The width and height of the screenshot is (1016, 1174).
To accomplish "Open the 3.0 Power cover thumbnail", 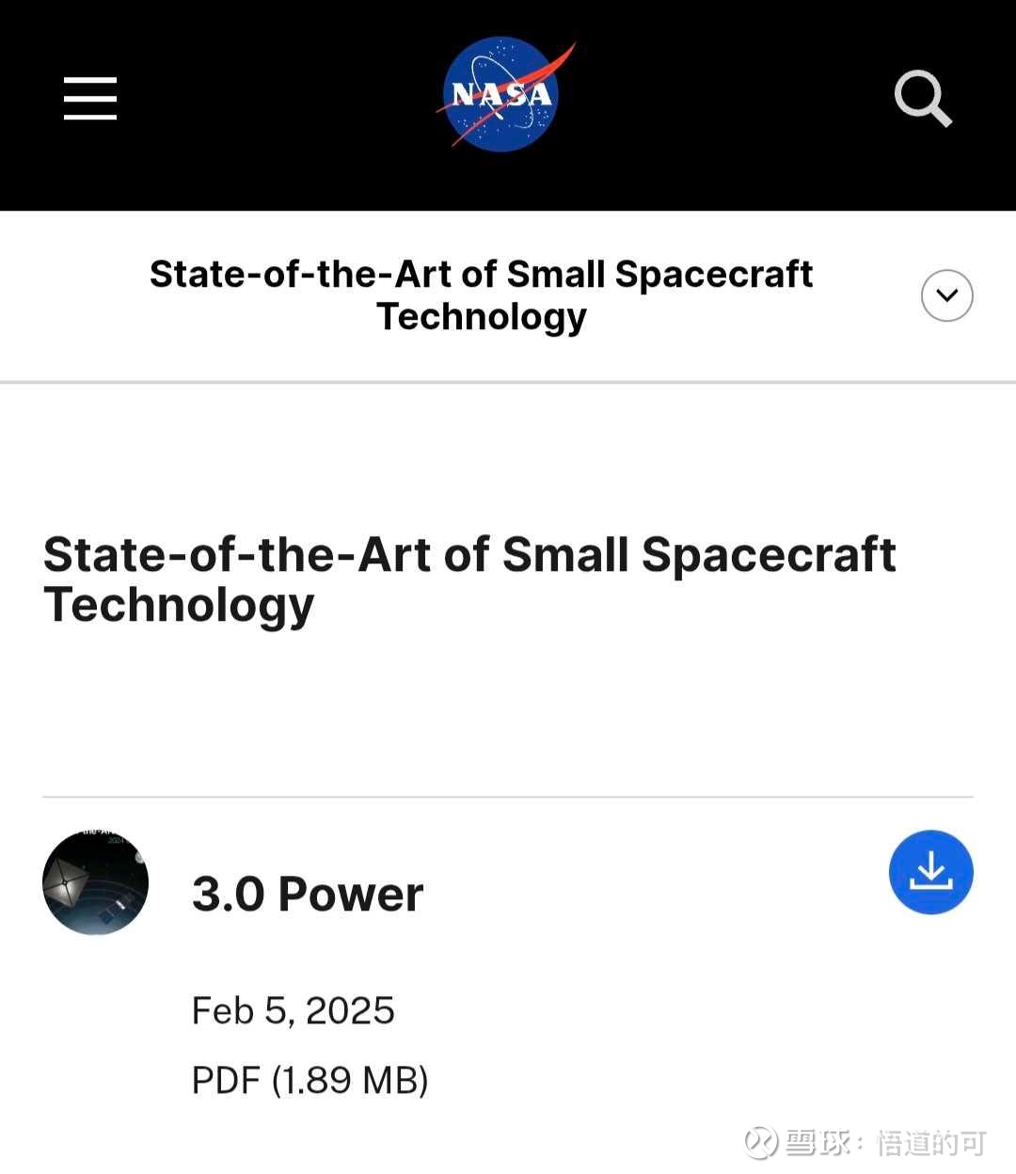I will tap(95, 882).
